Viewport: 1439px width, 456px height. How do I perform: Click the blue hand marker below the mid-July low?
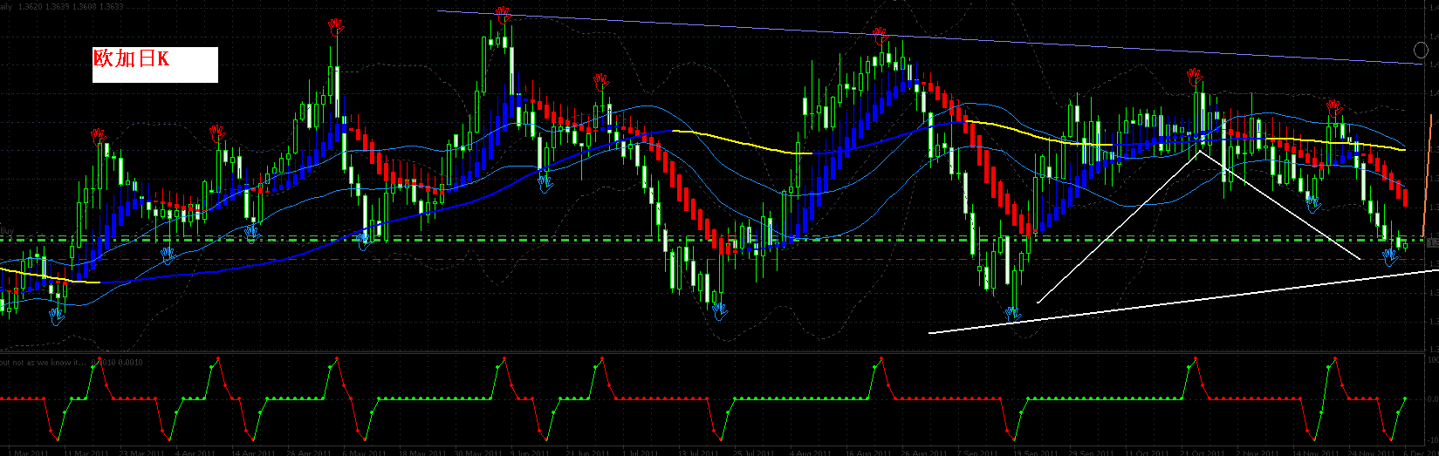click(719, 310)
